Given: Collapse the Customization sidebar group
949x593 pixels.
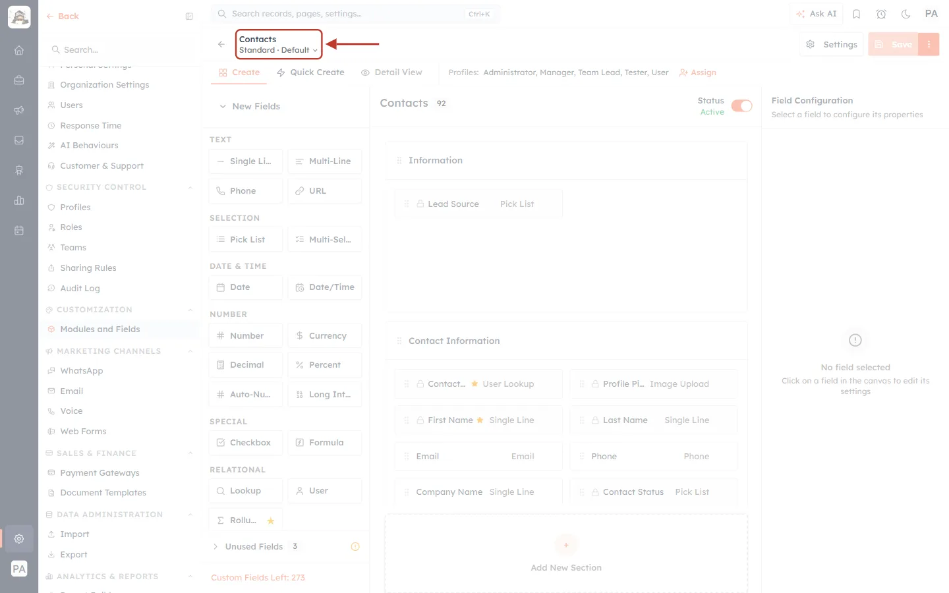Looking at the screenshot, I should pos(190,310).
